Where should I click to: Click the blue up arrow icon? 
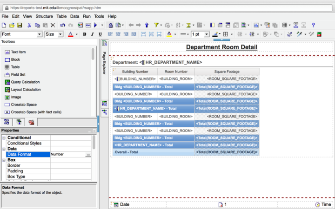click(147, 25)
